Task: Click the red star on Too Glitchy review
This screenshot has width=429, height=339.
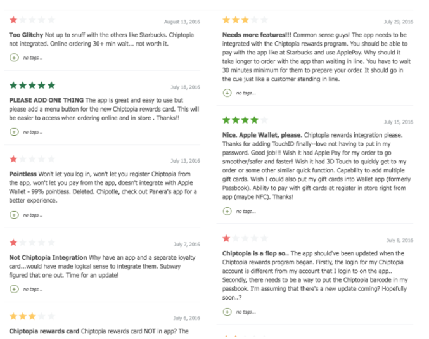Action: 13,20
